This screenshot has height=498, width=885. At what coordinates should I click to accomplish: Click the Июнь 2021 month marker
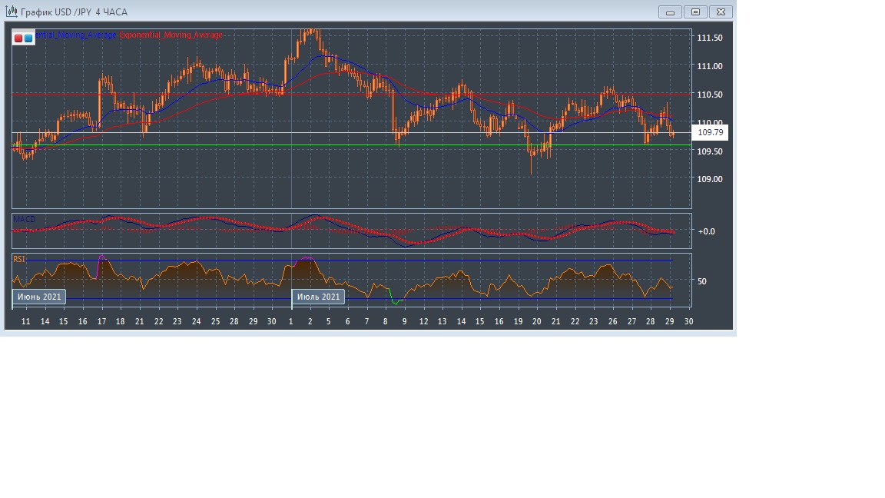tap(39, 297)
